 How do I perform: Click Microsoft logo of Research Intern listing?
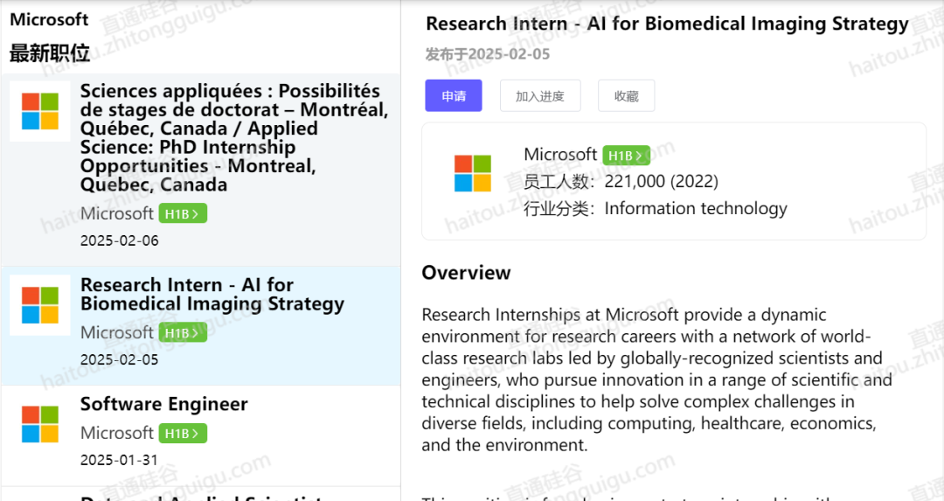(40, 304)
